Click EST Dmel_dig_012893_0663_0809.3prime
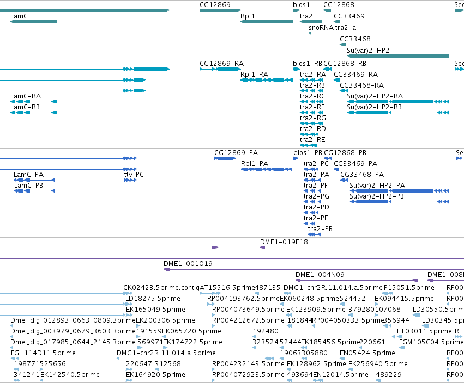The height and width of the screenshot is (383, 464). 73,320
